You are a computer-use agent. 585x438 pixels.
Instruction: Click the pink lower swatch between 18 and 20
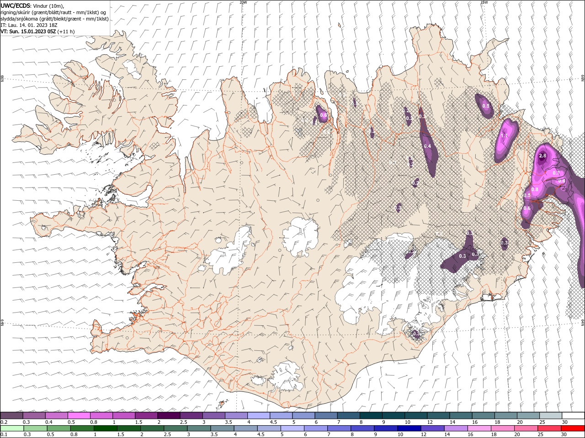pyautogui.click(x=503, y=428)
